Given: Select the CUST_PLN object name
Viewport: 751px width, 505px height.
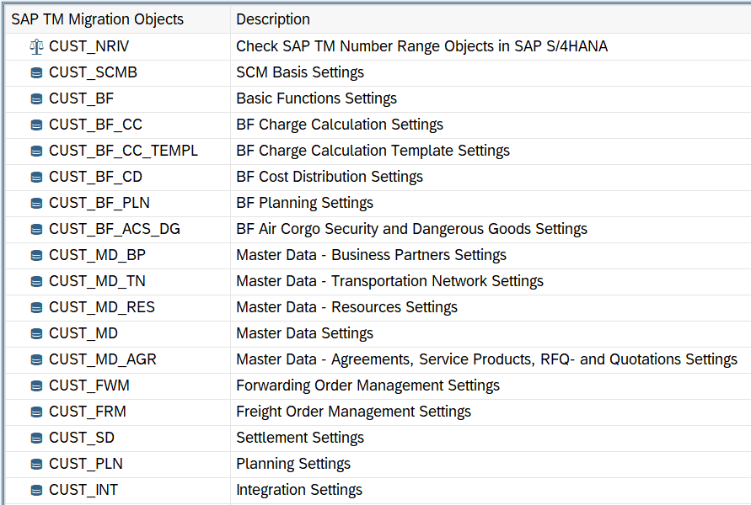Looking at the screenshot, I should pos(86,464).
